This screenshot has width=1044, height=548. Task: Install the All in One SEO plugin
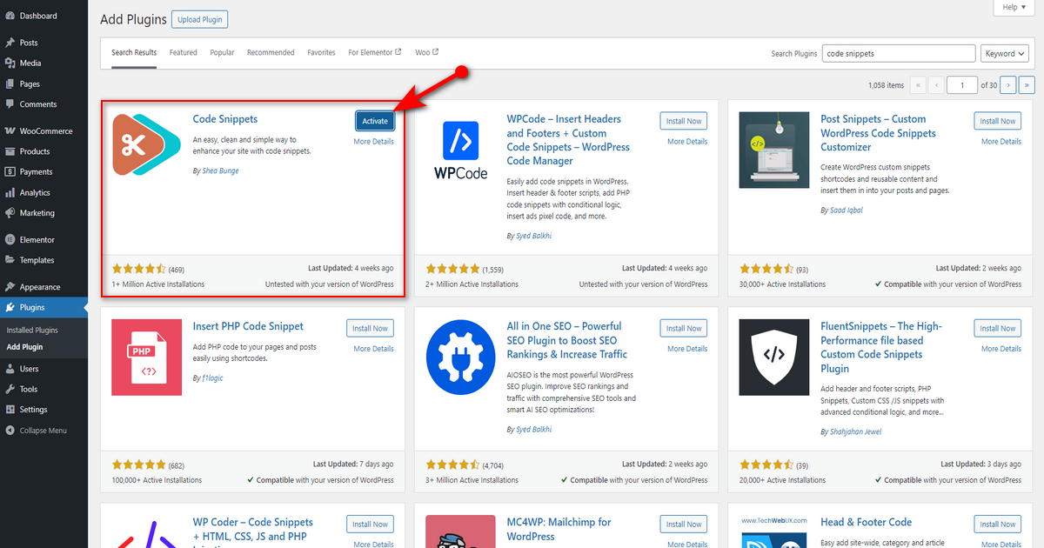point(684,328)
